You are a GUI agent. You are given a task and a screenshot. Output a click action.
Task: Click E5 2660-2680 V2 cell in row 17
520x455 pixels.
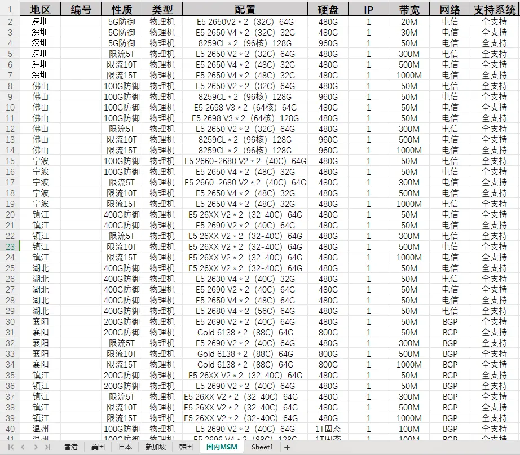click(245, 183)
